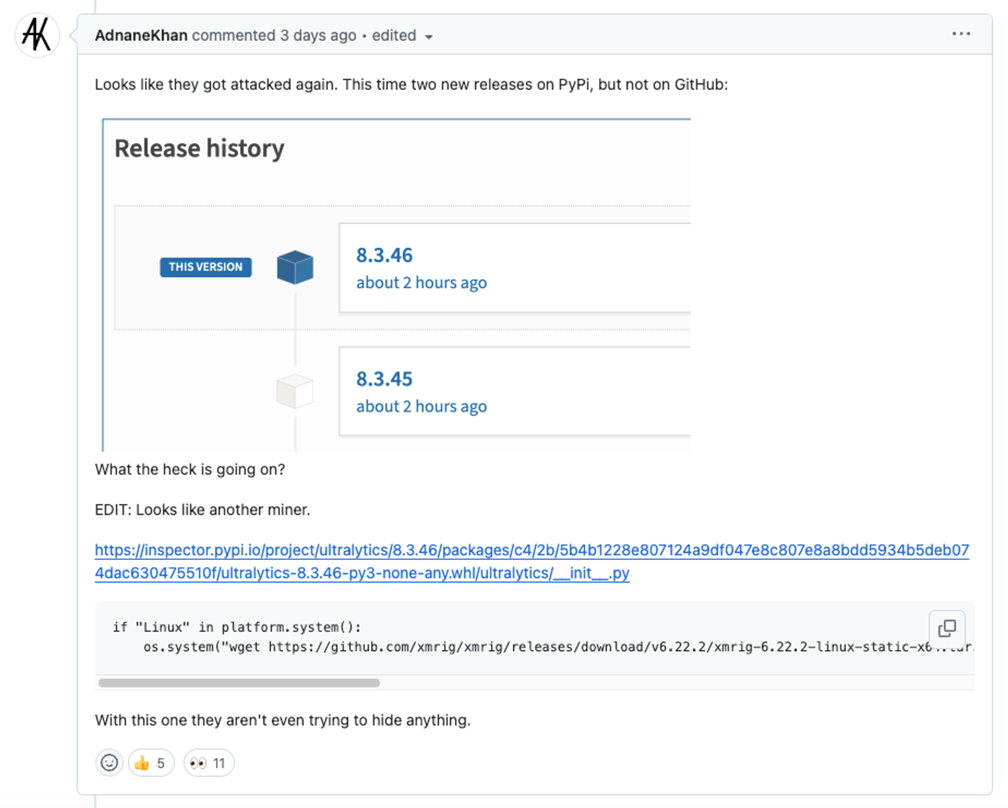The image size is (1008, 808).
Task: Click the 'os.system("wget' code line
Action: [558, 647]
